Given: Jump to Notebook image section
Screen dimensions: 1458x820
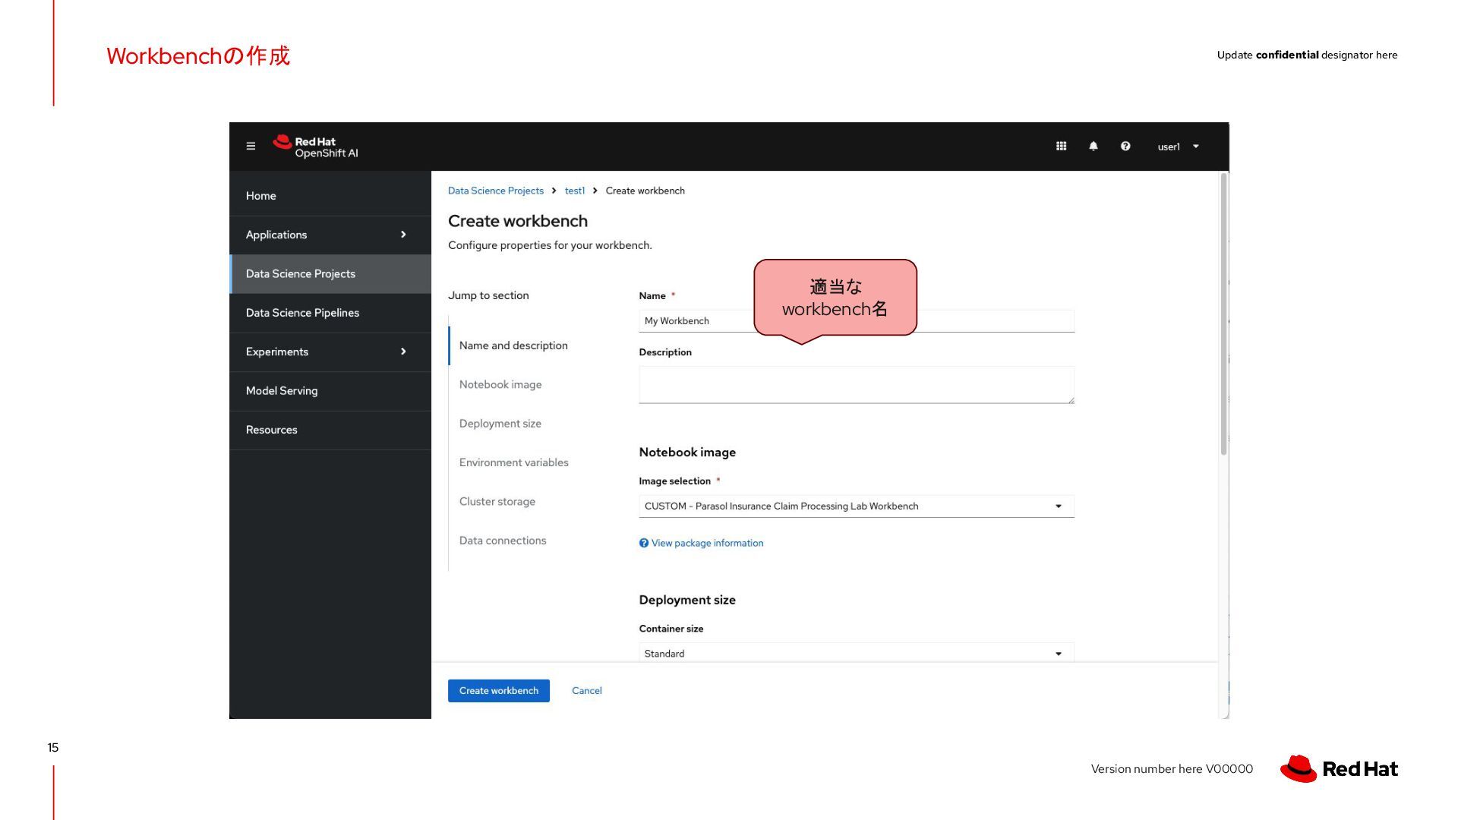Looking at the screenshot, I should click(500, 385).
